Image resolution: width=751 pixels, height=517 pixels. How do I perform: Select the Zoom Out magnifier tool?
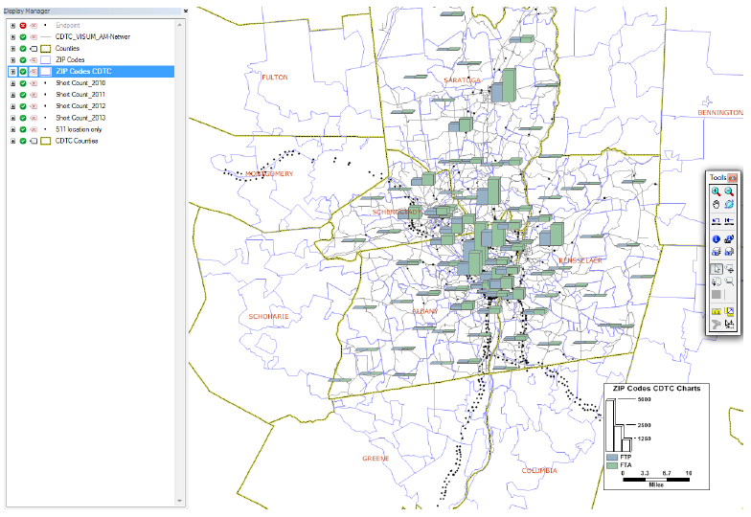pyautogui.click(x=729, y=191)
